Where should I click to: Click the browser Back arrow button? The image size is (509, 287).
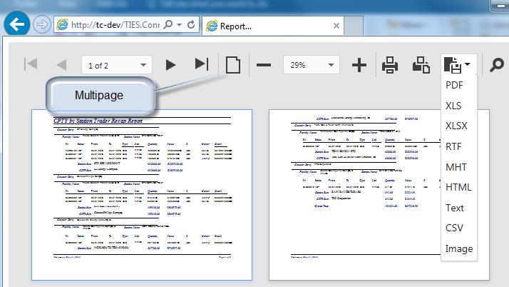click(x=16, y=24)
